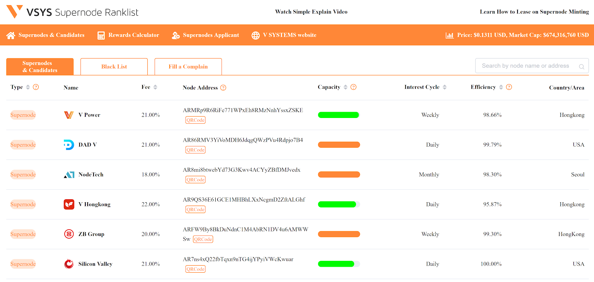594x282 pixels.
Task: Open Watch Simple Explain Video link
Action: pos(311,12)
